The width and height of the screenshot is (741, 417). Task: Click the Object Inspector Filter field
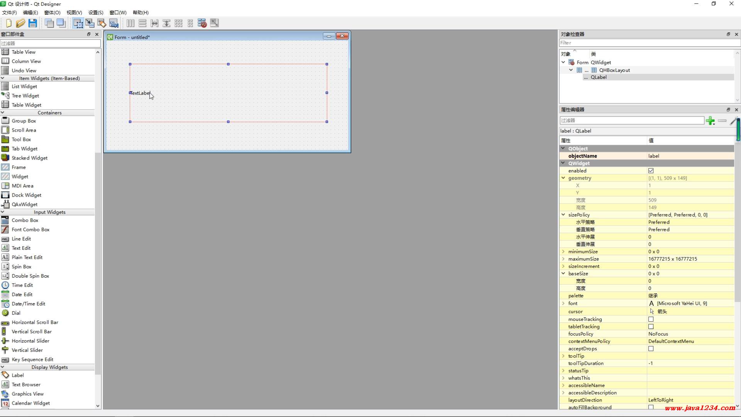point(650,43)
